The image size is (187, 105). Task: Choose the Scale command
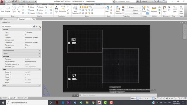point(40,13)
